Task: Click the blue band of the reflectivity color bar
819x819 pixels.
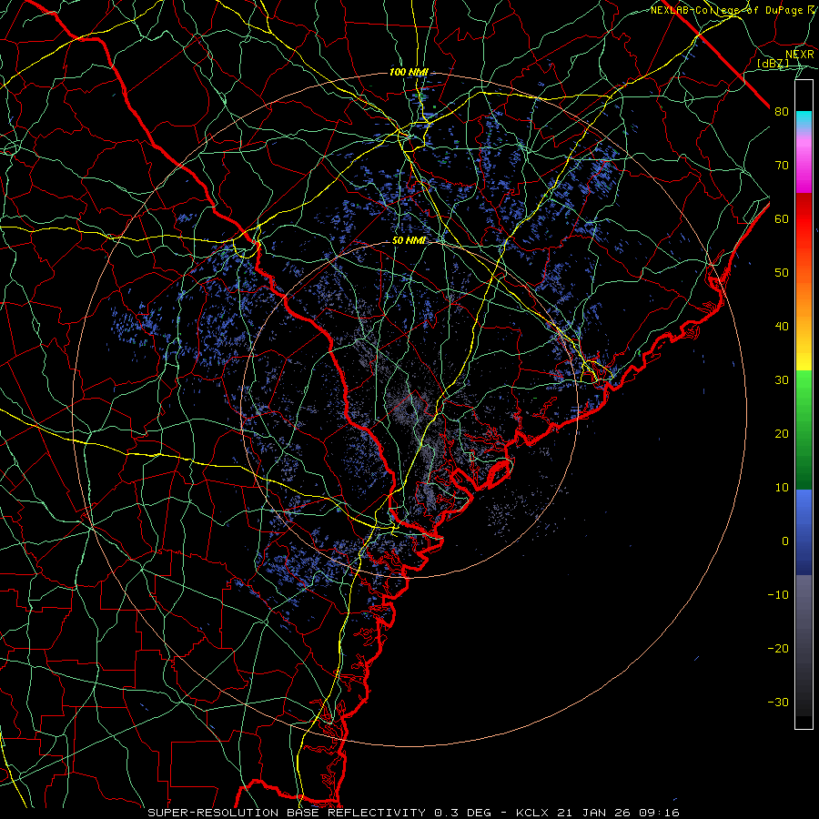Action: [804, 531]
